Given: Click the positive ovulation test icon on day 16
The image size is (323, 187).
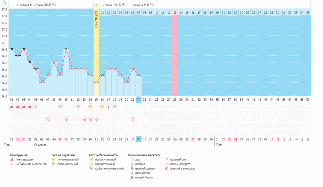Looking at the screenshot, I should click(102, 106).
